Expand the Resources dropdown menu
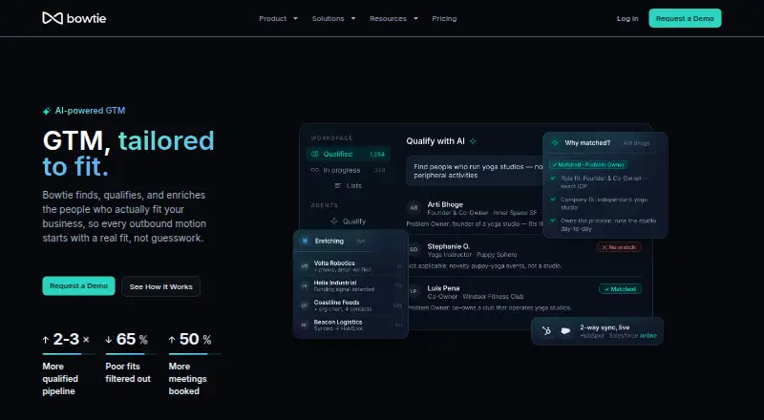The height and width of the screenshot is (420, 764). pos(393,18)
